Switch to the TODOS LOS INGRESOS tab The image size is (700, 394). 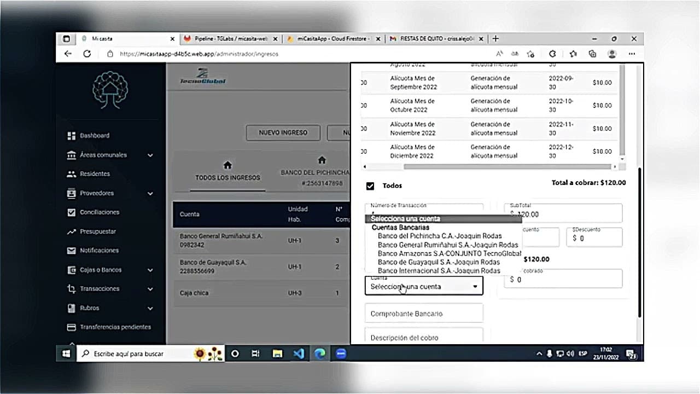(x=228, y=171)
